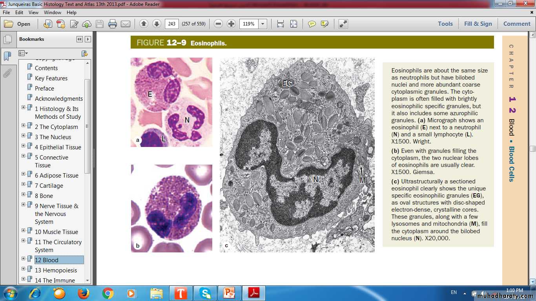Expand the 12 Blood bookmark
This screenshot has width=536, height=301.
24,259
